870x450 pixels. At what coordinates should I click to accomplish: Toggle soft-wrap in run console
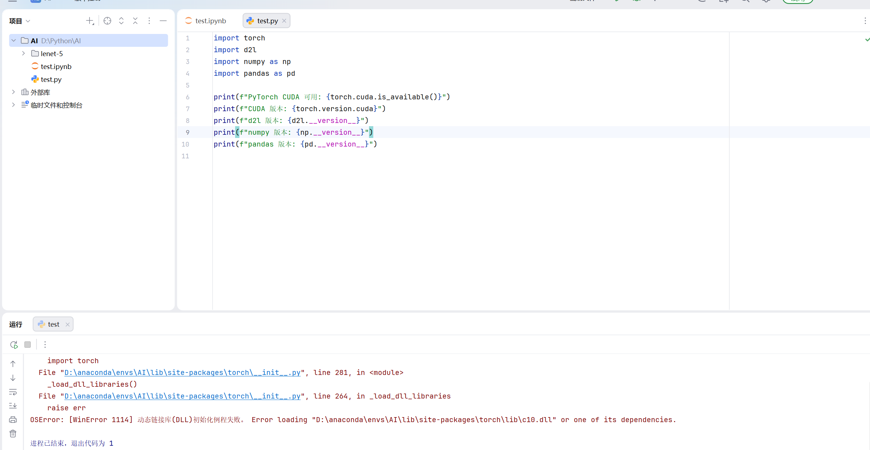click(13, 392)
